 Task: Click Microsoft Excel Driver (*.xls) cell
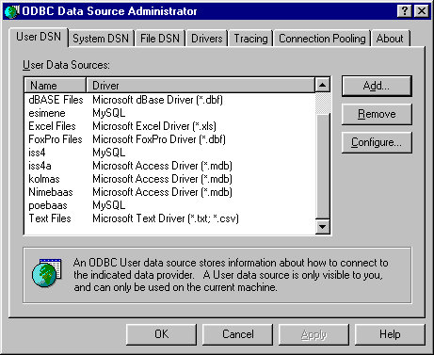(x=154, y=126)
